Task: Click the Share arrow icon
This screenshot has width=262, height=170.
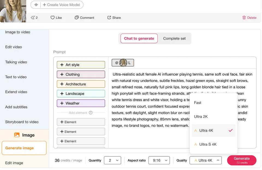Action: (109, 17)
